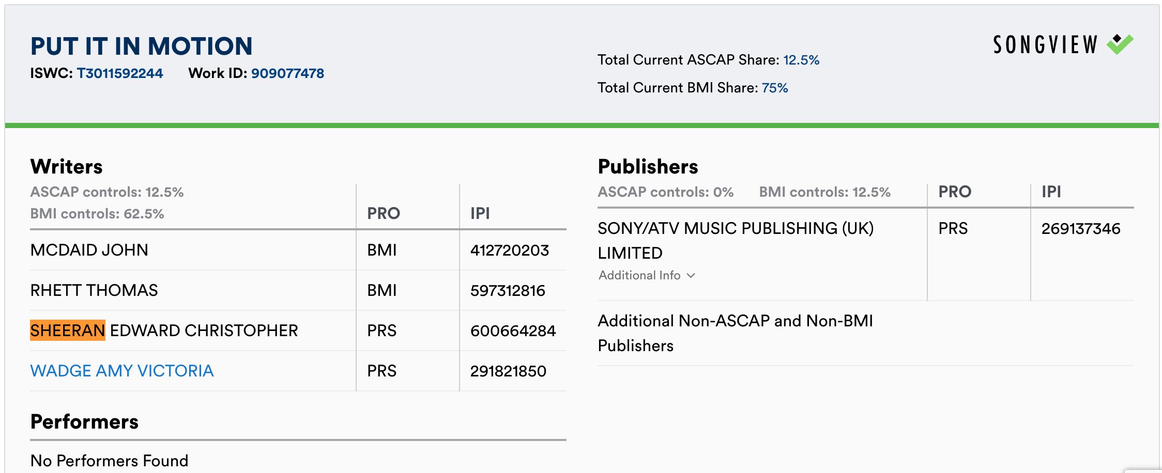Click publishers BMI controls: 12.5% label
The width and height of the screenshot is (1162, 473).
click(x=825, y=192)
